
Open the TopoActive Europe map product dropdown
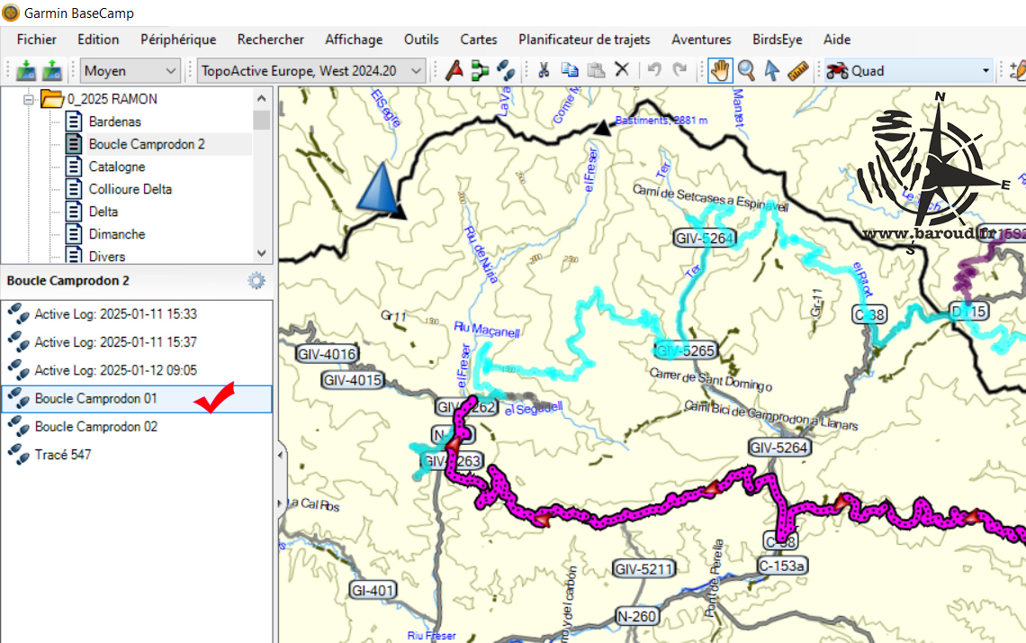click(311, 71)
